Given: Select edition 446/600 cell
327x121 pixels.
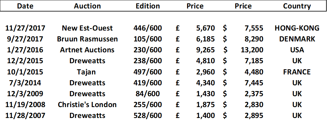Looking at the screenshot, I should point(148,28).
